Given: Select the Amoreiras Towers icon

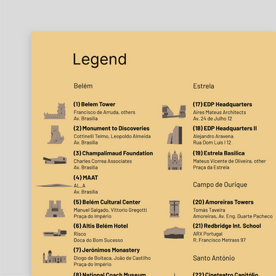Looking at the screenshot, I should tap(174, 209).
